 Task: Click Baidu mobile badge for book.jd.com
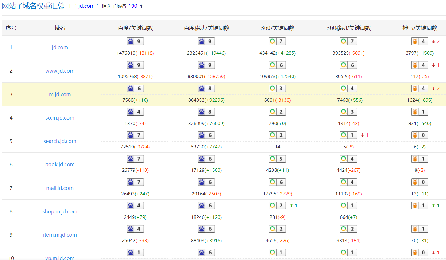pyautogui.click(x=206, y=159)
